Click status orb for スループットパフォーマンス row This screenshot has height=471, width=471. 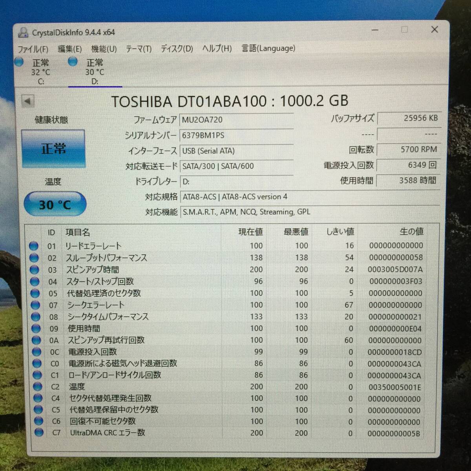tap(34, 258)
